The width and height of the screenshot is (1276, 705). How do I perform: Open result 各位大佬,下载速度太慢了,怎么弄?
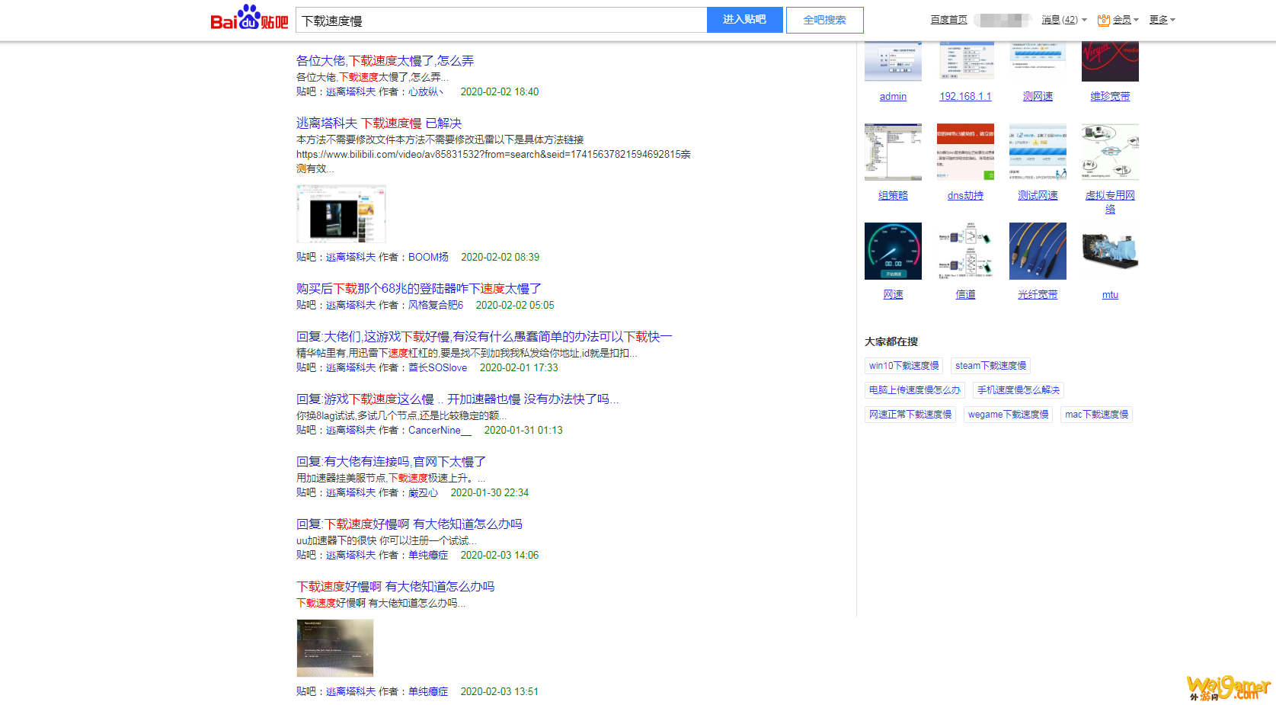385,60
